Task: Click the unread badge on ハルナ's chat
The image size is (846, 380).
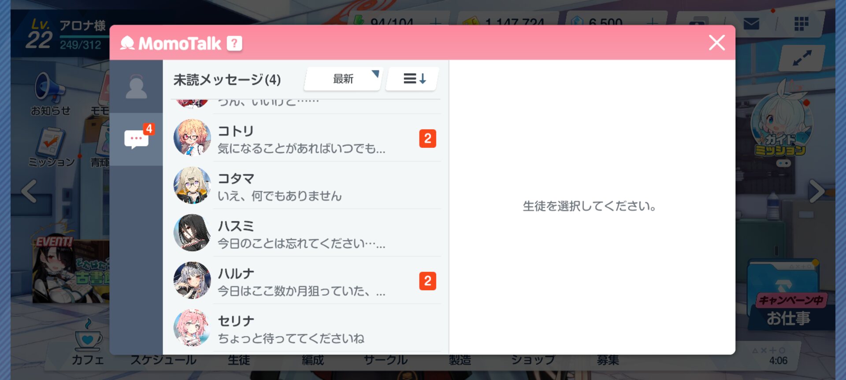Action: [427, 281]
